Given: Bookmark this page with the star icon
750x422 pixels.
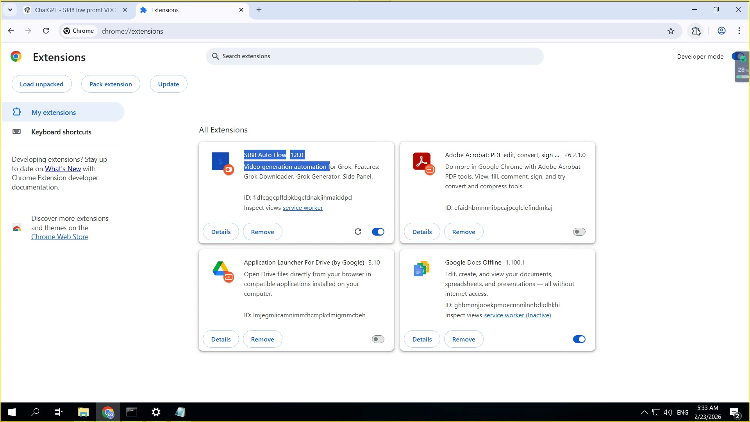Looking at the screenshot, I should click(671, 31).
